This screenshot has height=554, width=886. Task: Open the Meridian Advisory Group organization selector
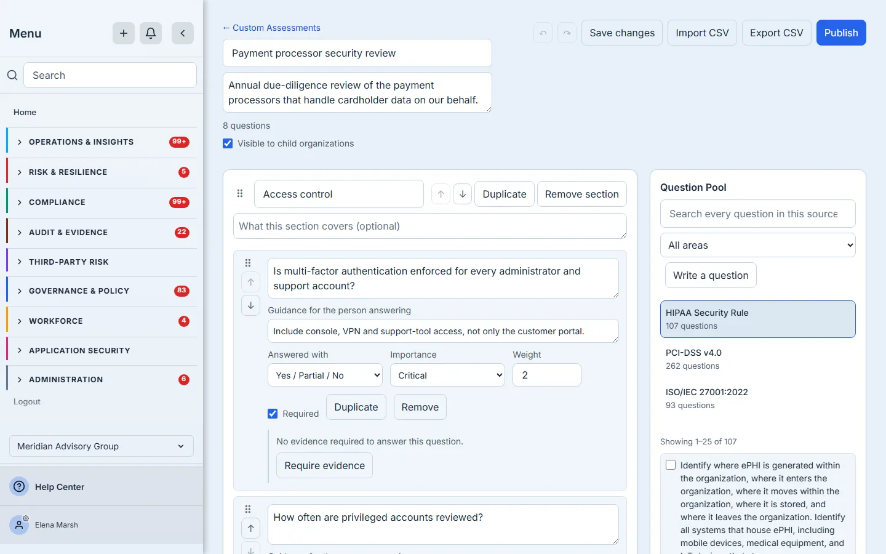click(102, 446)
